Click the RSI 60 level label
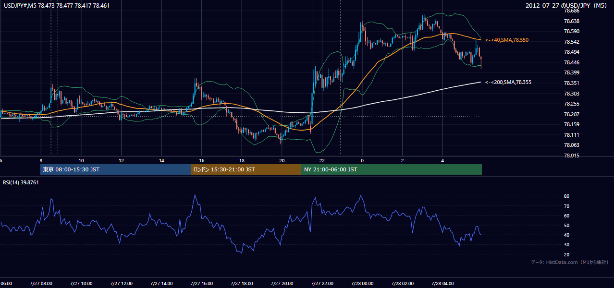The width and height of the screenshot is (614, 288). pyautogui.click(x=566, y=216)
